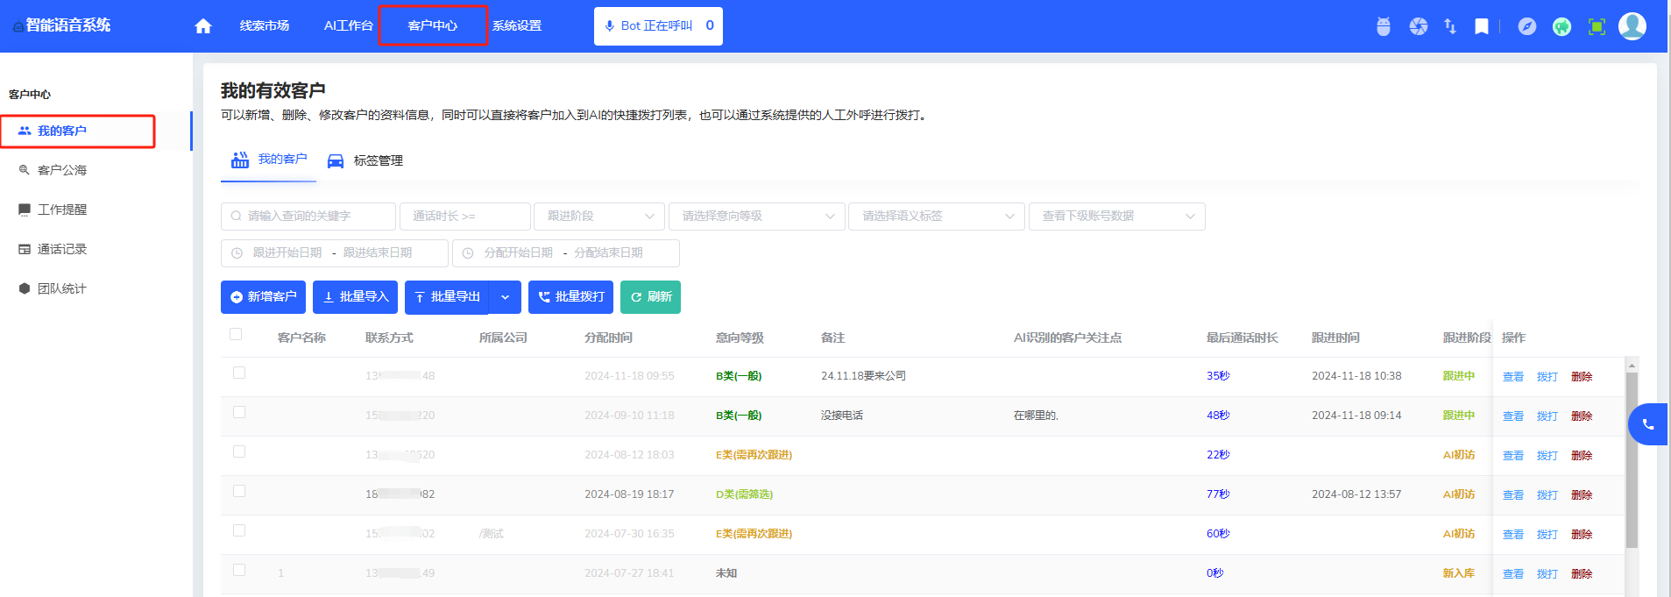Click the home icon in top navigation
Image resolution: width=1671 pixels, height=597 pixels.
pos(203,26)
